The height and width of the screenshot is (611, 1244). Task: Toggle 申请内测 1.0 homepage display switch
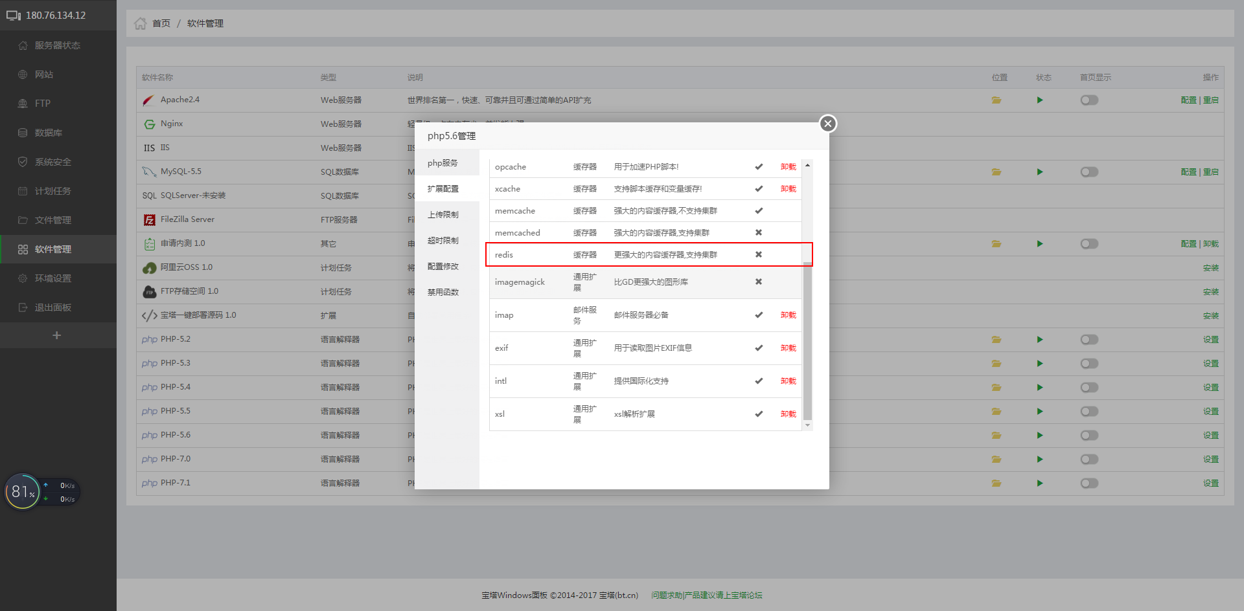pos(1089,244)
